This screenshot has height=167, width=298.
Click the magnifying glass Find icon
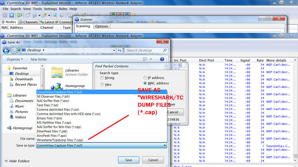[x=55, y=15]
